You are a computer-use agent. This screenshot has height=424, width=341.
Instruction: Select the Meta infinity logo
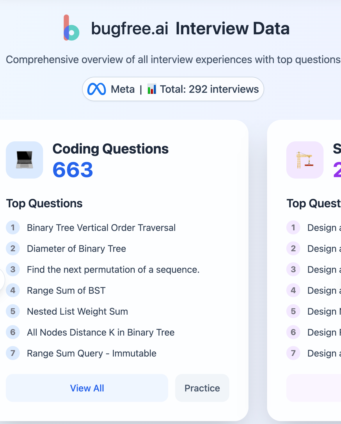pos(97,89)
